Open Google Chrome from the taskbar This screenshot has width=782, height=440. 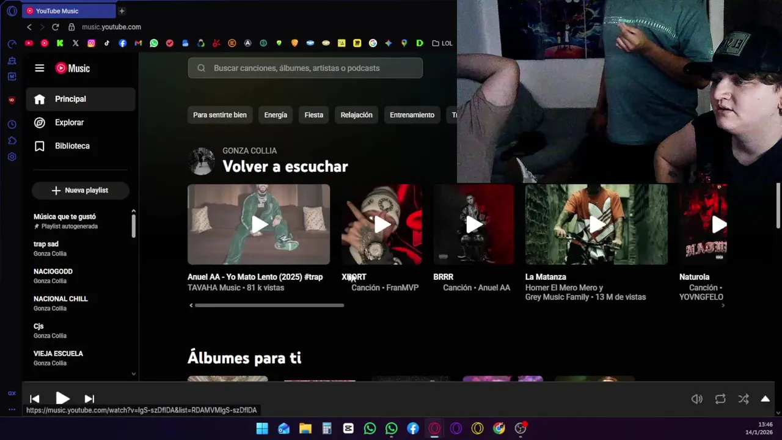tap(499, 428)
